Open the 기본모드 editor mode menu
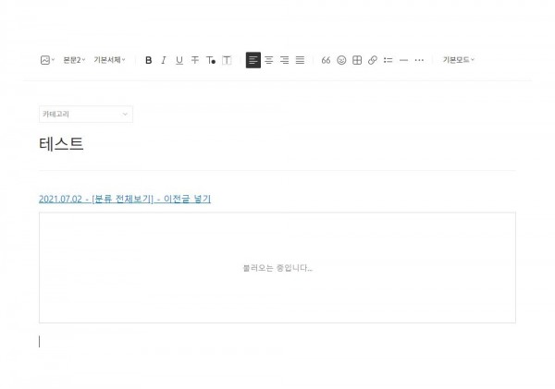Image resolution: width=555 pixels, height=389 pixels. point(458,60)
